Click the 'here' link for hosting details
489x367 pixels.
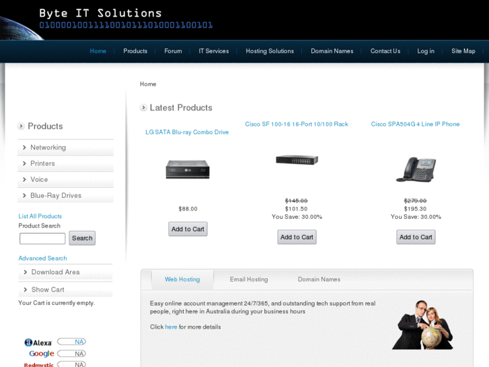click(171, 327)
